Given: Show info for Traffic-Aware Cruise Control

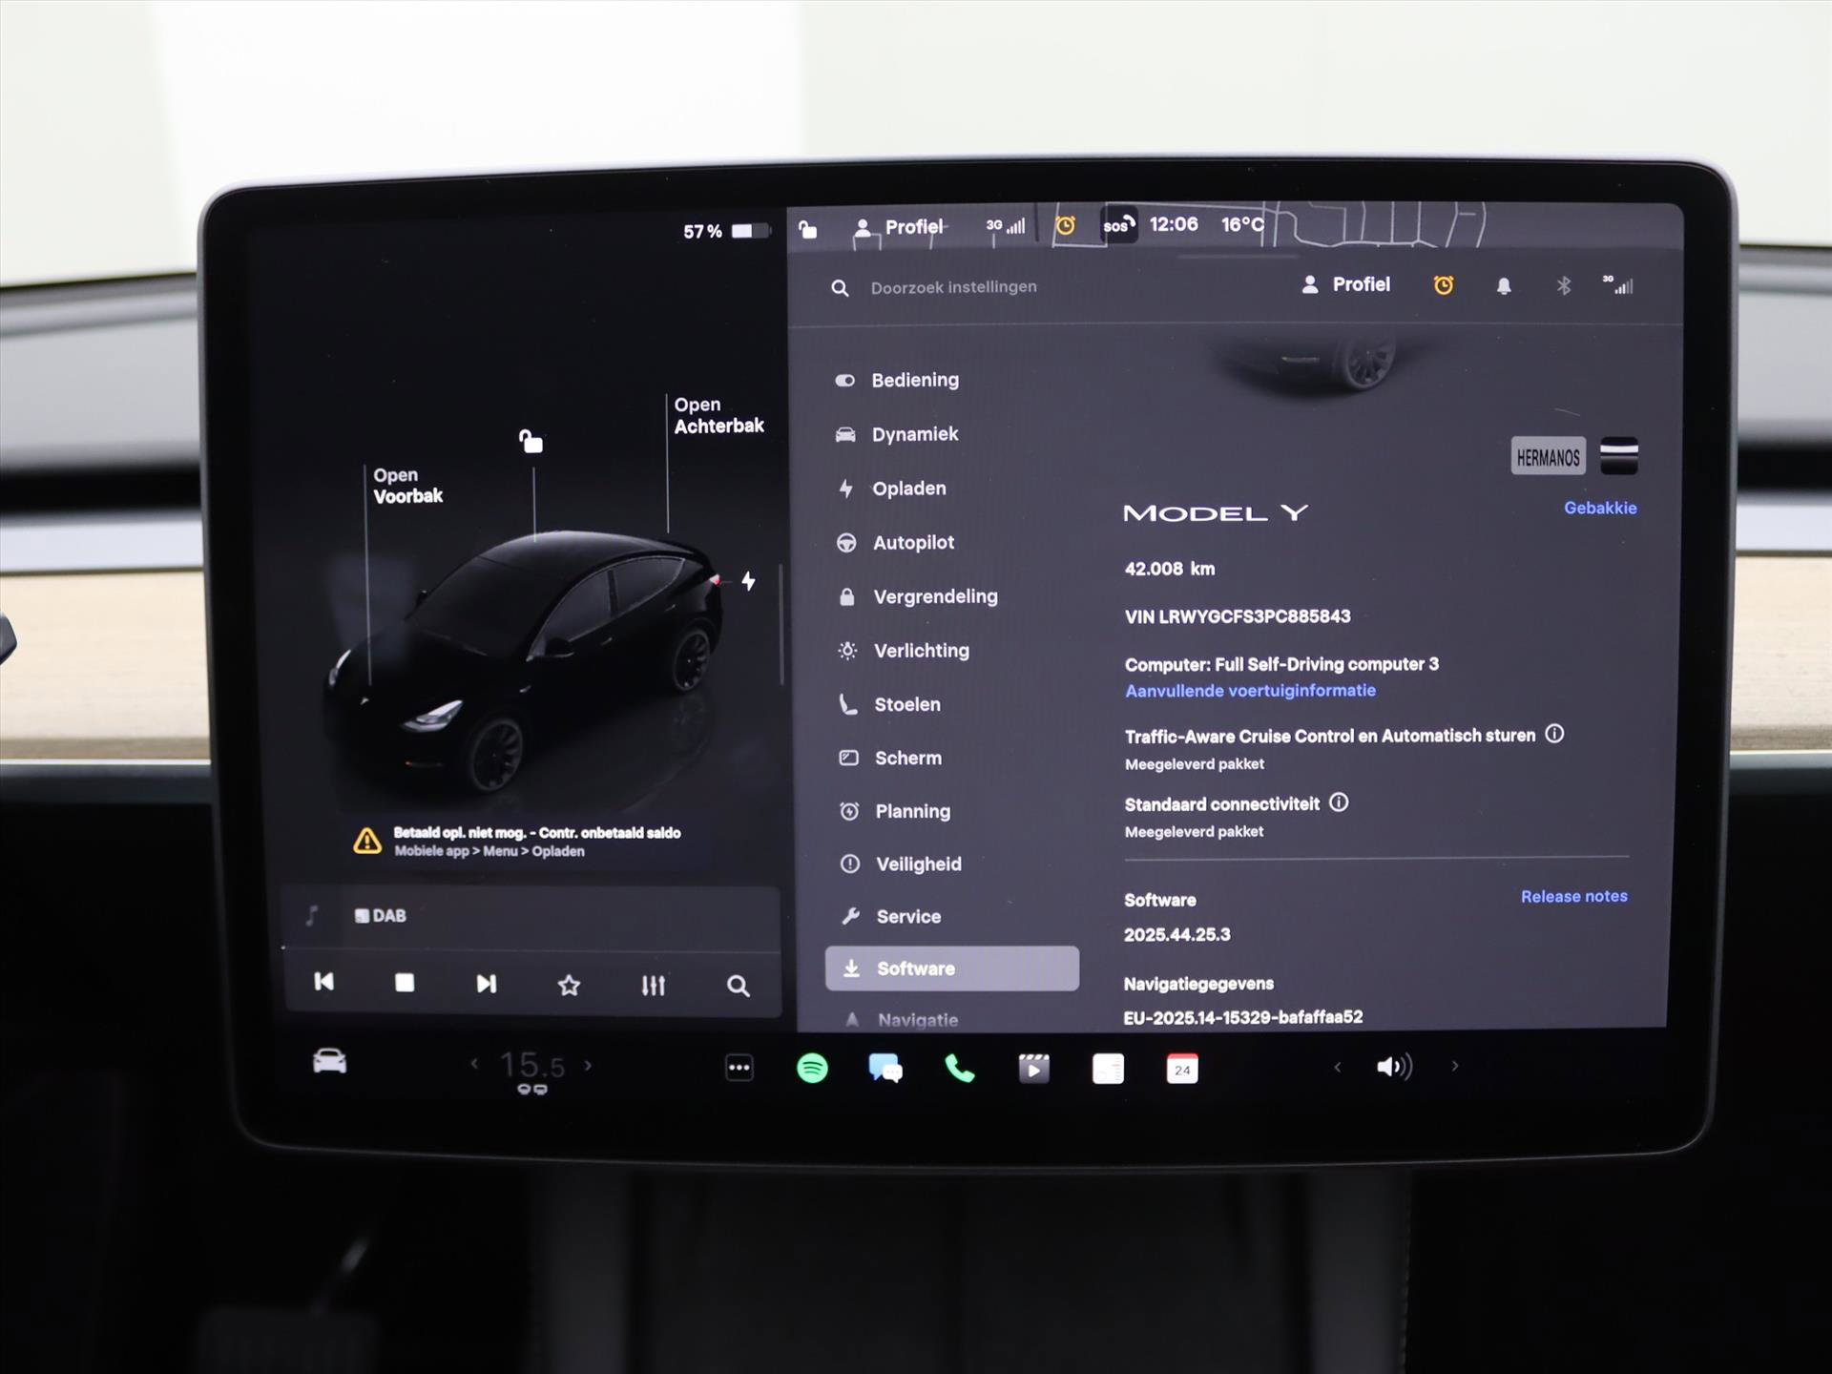Looking at the screenshot, I should pyautogui.click(x=1554, y=734).
